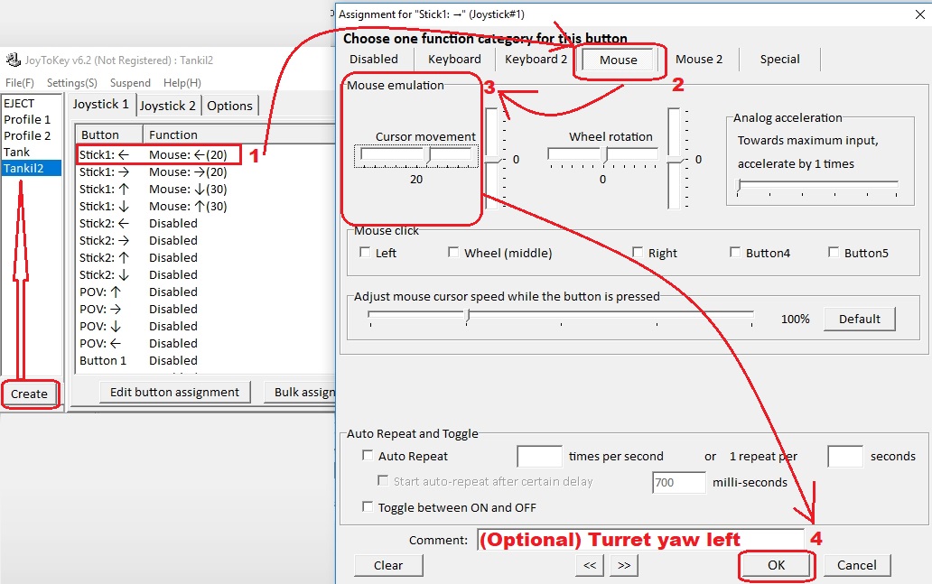The width and height of the screenshot is (932, 584).
Task: Select the Stick1 down Mouse(30) row
Action: pos(206,206)
